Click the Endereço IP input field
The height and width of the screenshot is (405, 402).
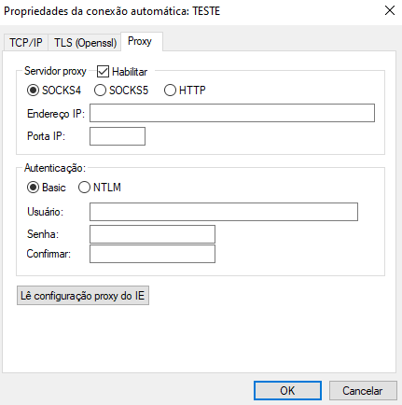(x=232, y=113)
